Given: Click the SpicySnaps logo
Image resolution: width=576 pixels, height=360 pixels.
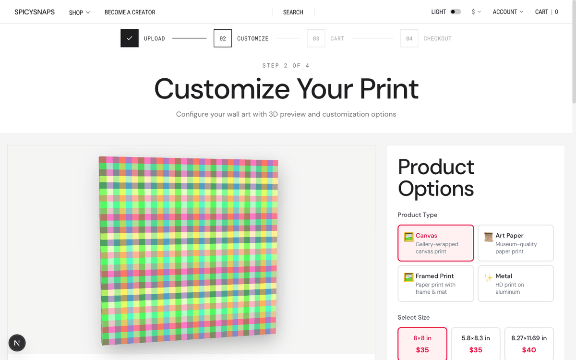Looking at the screenshot, I should tap(34, 12).
